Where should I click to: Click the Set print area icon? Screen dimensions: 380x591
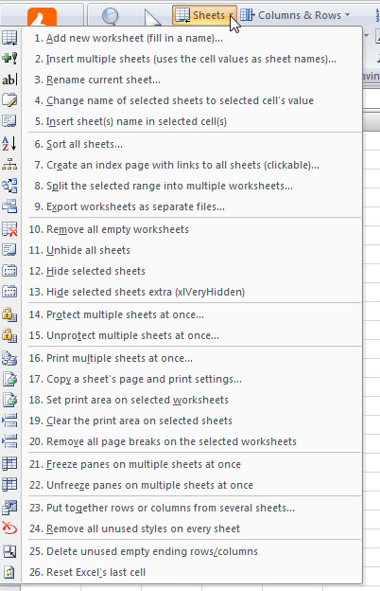pyautogui.click(x=9, y=400)
